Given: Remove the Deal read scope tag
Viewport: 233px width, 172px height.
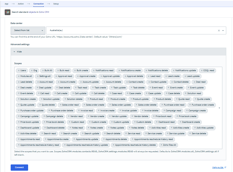Looking at the screenshot, I should pos(194,82).
